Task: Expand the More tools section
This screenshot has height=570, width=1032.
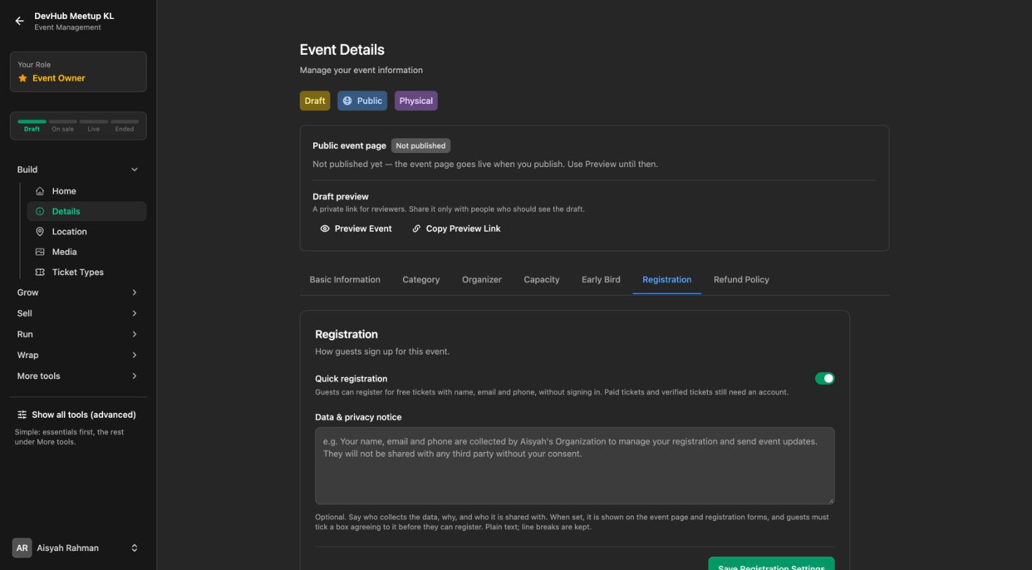Action: [x=78, y=376]
